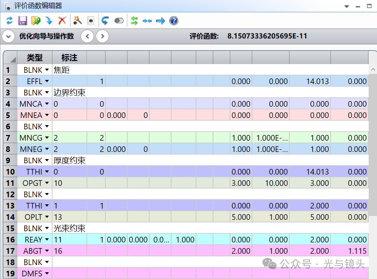Image resolution: width=377 pixels, height=279 pixels.
Task: Select the Save icon in the toolbar
Action: pos(22,20)
